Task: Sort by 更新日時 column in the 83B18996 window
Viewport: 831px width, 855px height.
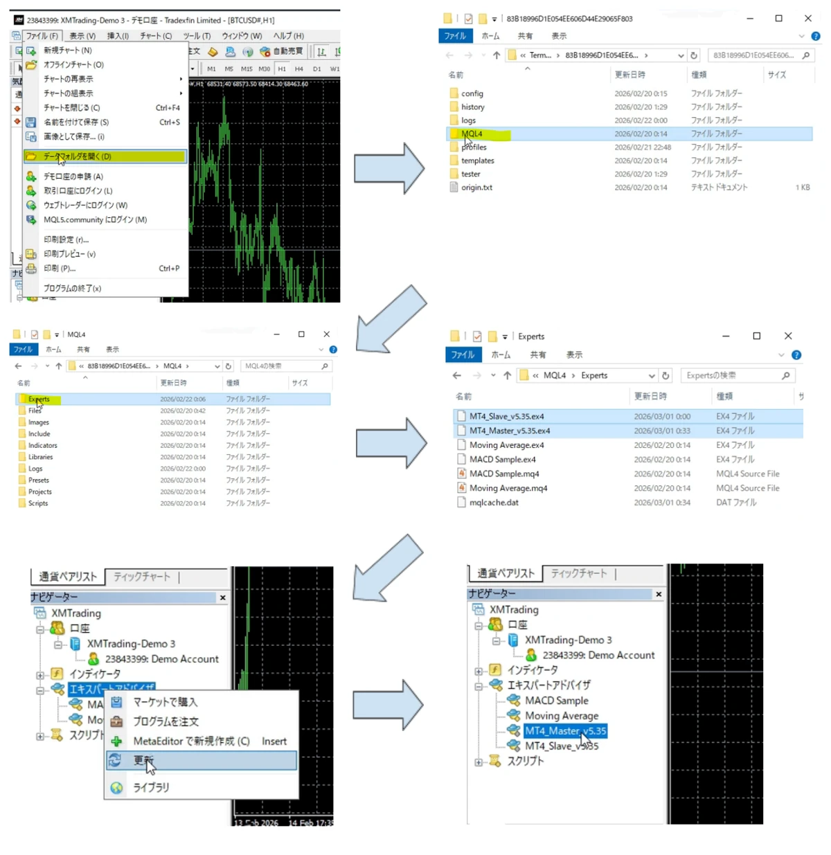Action: (x=629, y=75)
